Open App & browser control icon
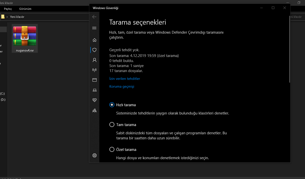The height and width of the screenshot is (179, 305). click(x=95, y=80)
